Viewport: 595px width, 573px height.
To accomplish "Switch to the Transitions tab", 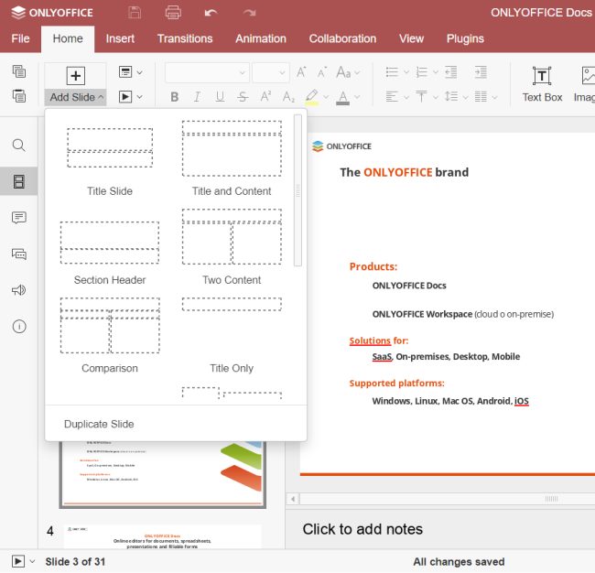I will click(185, 38).
